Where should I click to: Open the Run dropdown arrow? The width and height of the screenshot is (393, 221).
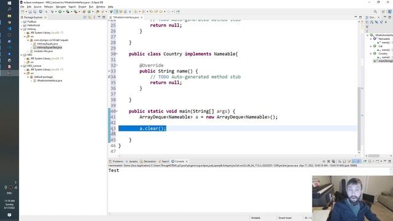64,12
